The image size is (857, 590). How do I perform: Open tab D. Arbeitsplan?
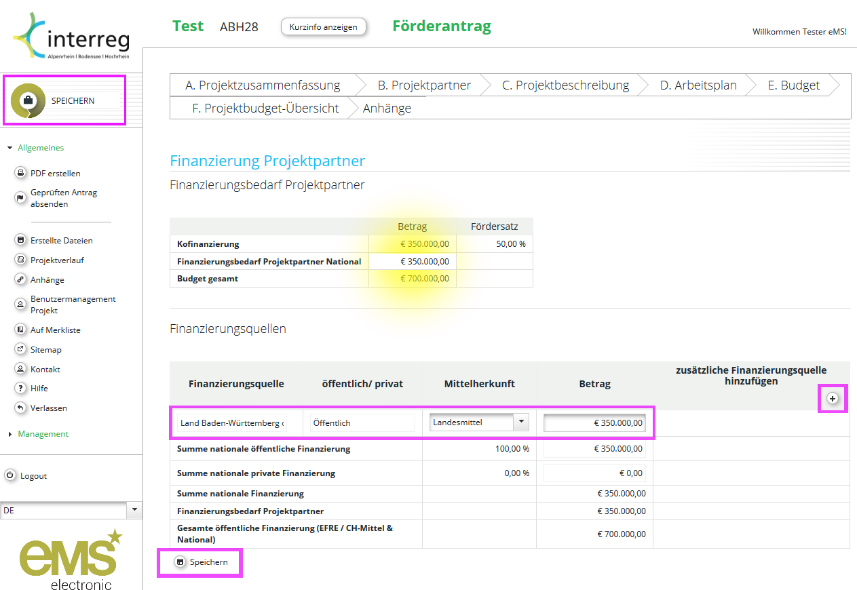click(x=698, y=85)
